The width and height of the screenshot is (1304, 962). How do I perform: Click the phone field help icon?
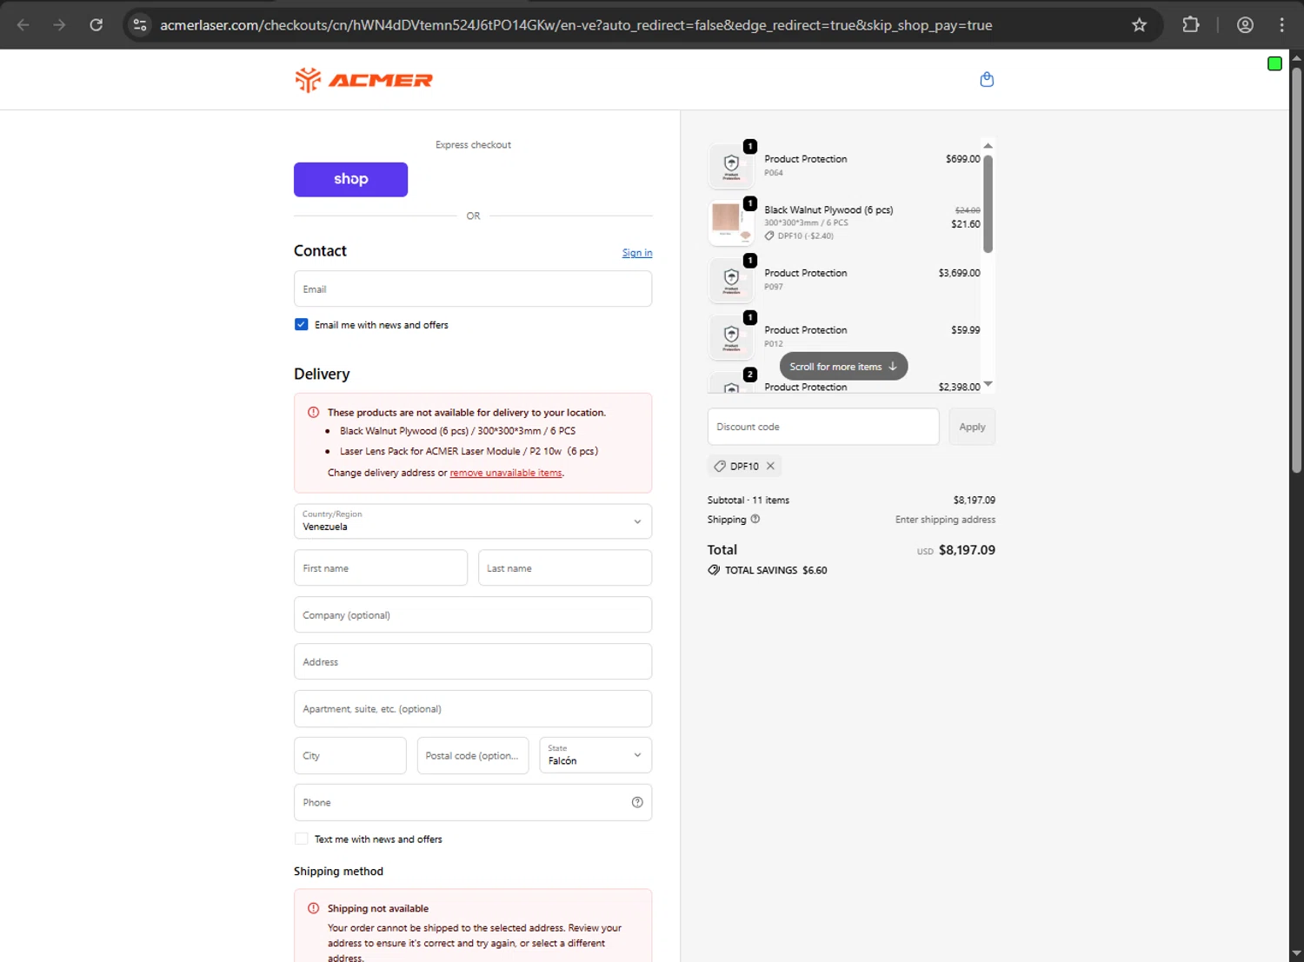[637, 802]
